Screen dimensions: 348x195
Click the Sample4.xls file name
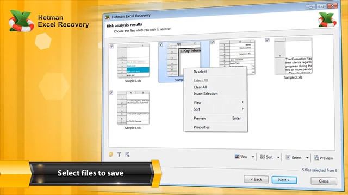coord(133,128)
